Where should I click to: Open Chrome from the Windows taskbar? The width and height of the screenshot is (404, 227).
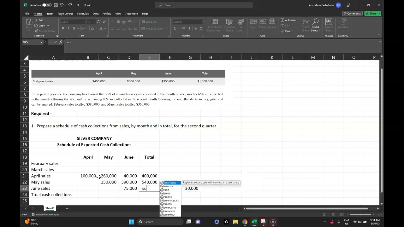(245, 222)
